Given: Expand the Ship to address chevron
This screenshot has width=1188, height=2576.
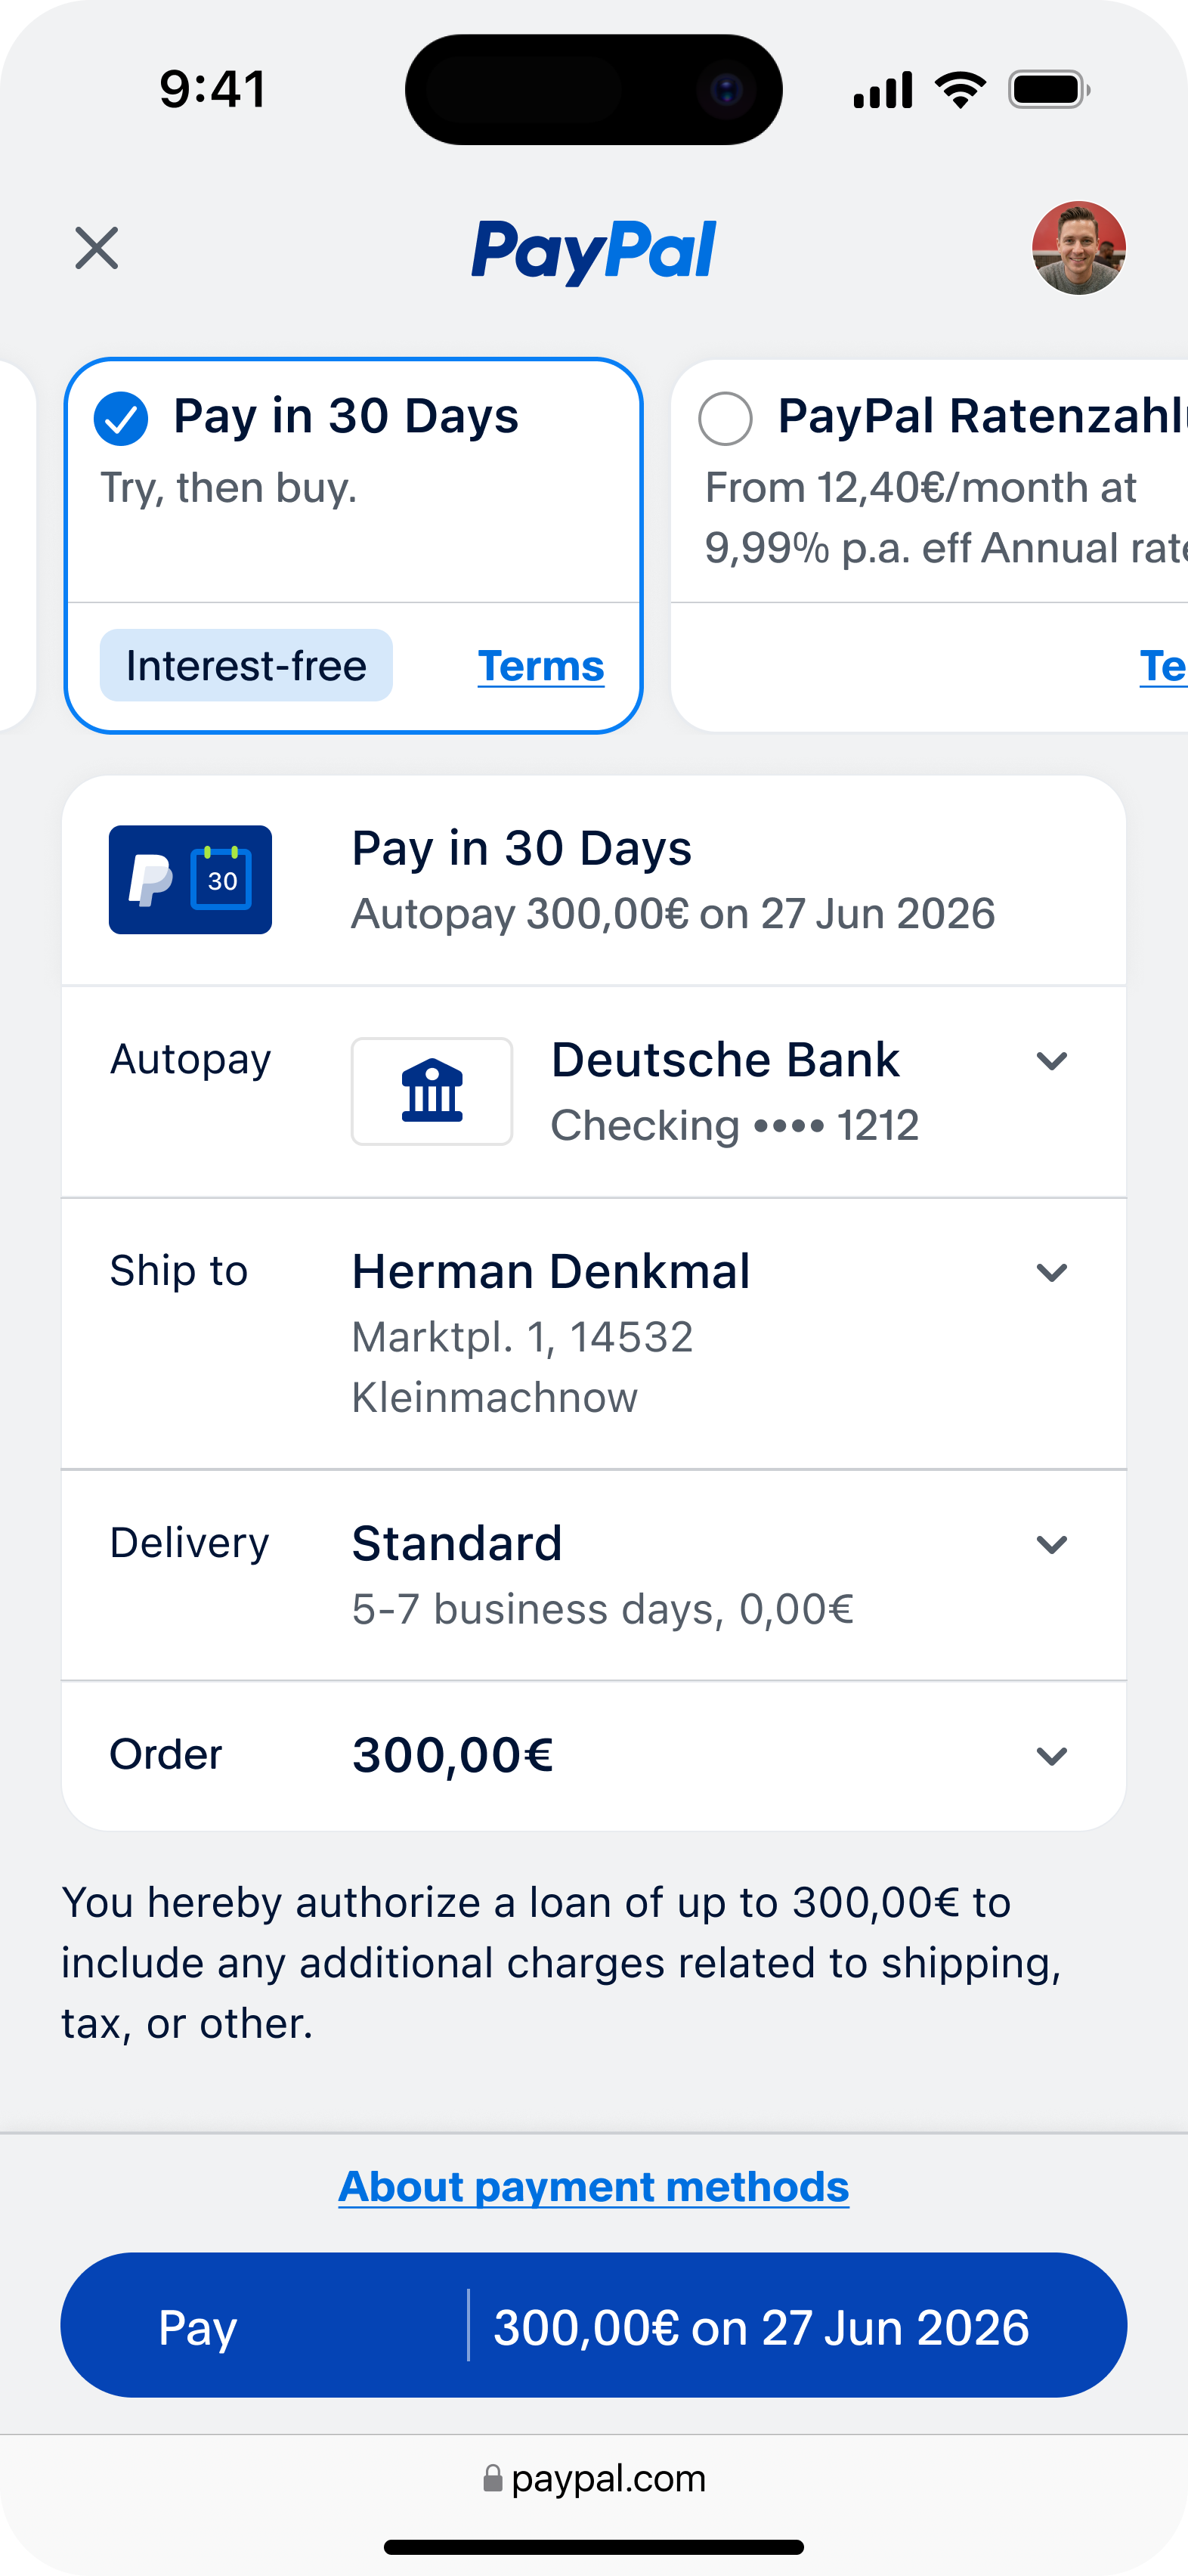Looking at the screenshot, I should (1052, 1273).
